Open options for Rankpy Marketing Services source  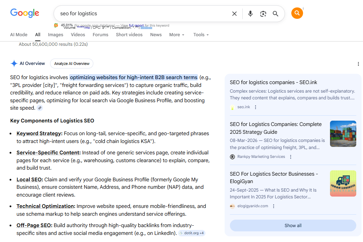(291, 157)
